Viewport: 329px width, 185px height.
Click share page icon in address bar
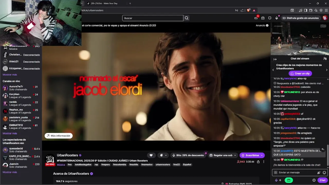pyautogui.click(x=242, y=10)
